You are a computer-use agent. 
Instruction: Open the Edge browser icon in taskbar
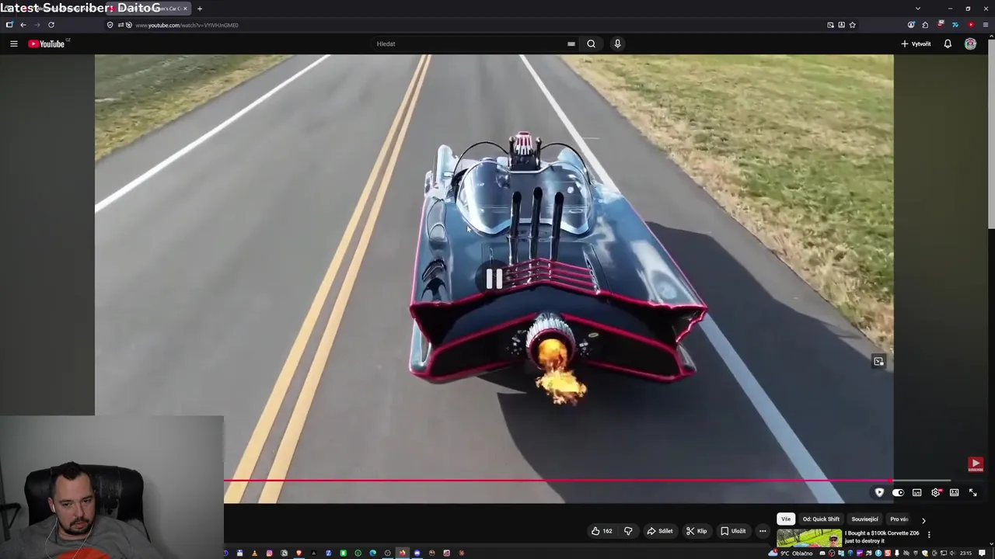pos(373,553)
